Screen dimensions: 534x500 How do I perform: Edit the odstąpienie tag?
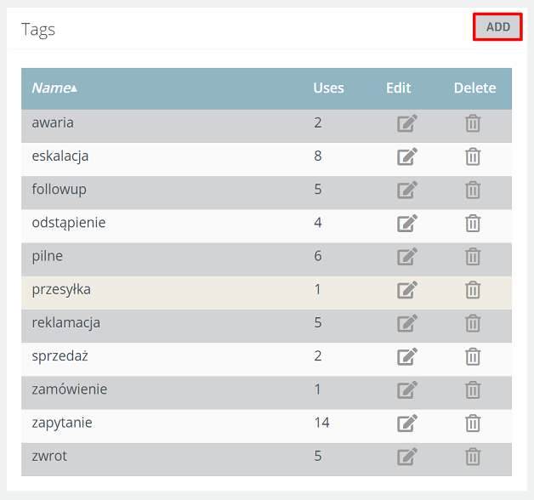pyautogui.click(x=407, y=223)
